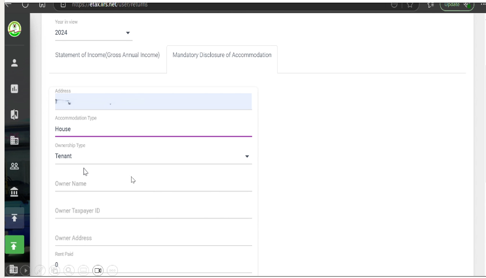Click into the Owner Address field

click(153, 238)
